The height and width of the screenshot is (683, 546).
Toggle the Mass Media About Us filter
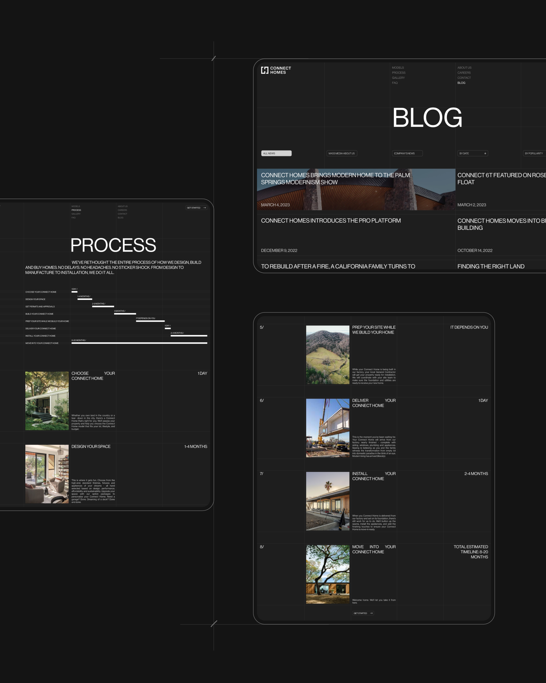coord(342,153)
